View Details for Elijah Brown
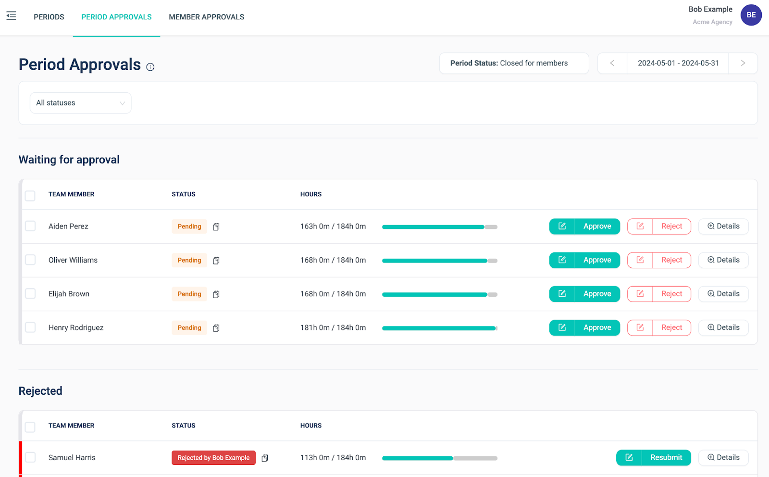This screenshot has height=477, width=769. coord(723,294)
